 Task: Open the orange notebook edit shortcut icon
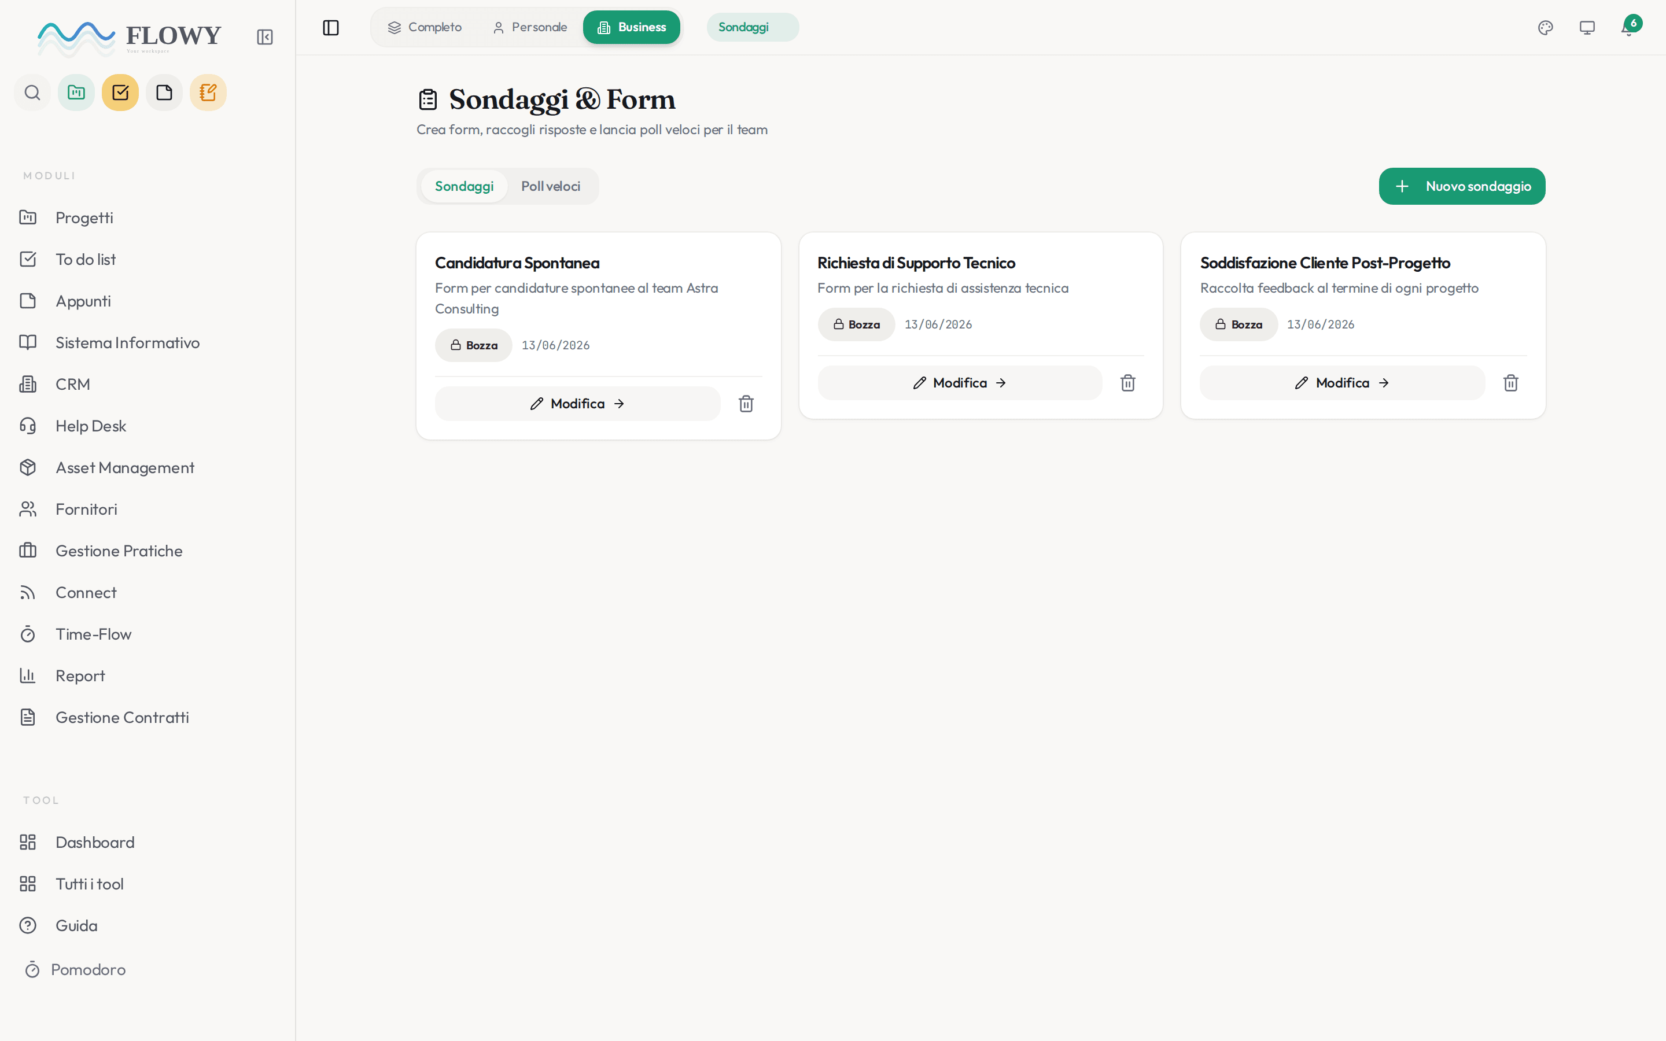click(208, 93)
